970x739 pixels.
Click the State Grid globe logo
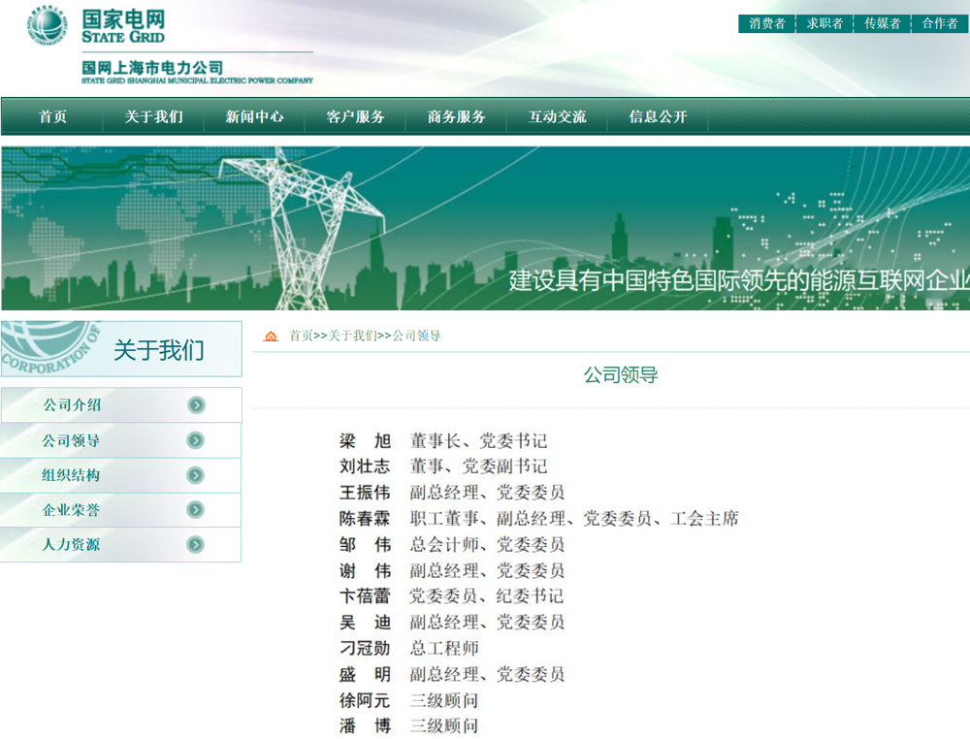47,25
